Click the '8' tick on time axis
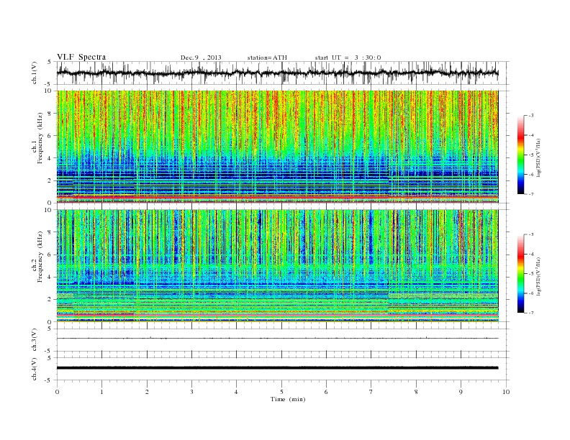Image resolution: width=570 pixels, height=440 pixels. 416,392
